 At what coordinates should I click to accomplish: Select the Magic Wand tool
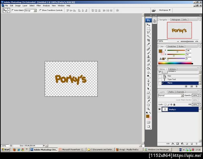coord(149,36)
